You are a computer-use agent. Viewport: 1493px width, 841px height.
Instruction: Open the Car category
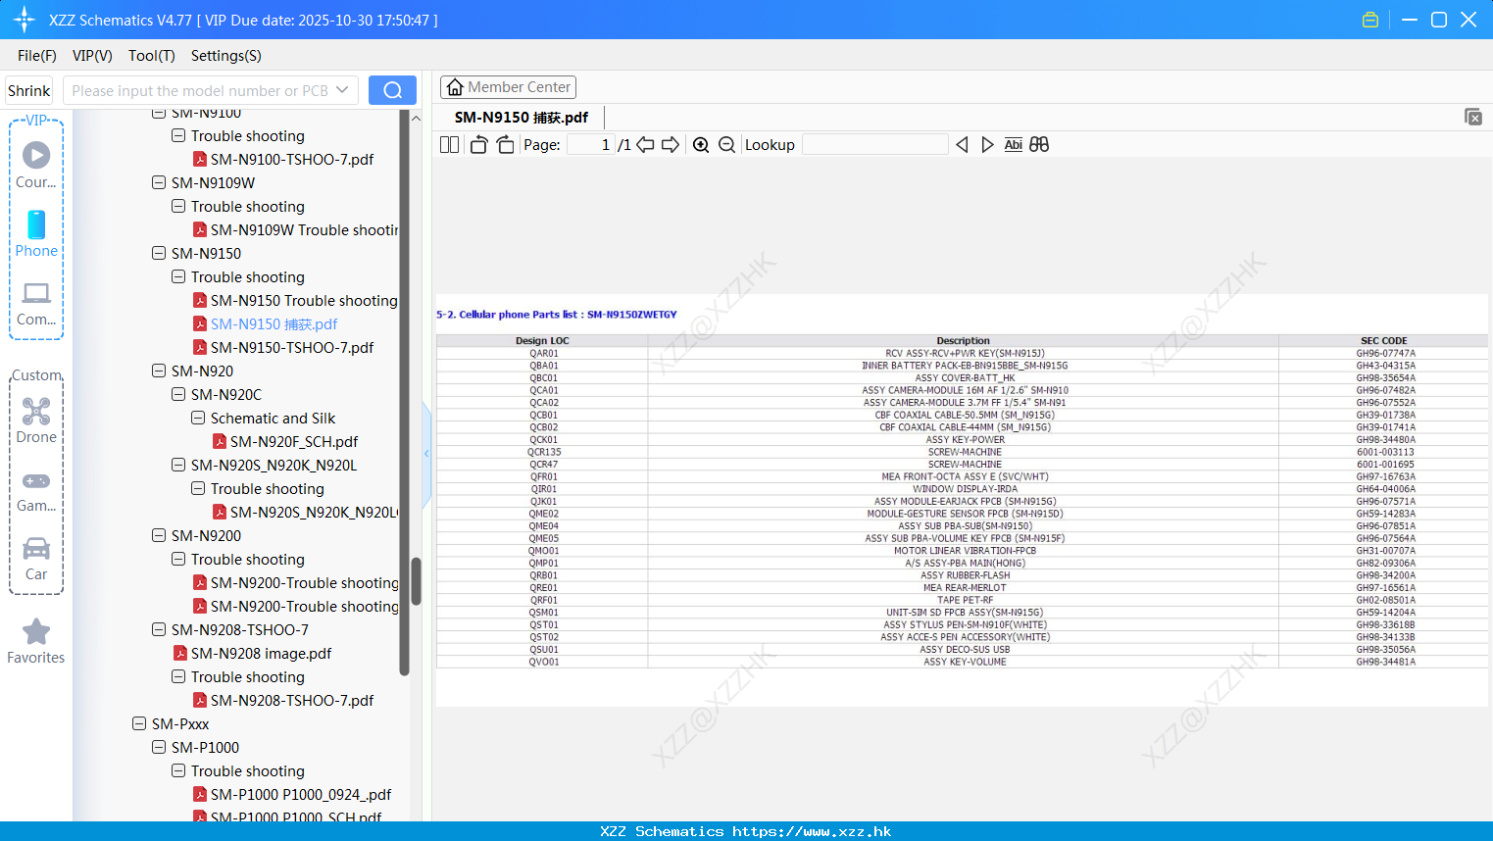tap(36, 559)
